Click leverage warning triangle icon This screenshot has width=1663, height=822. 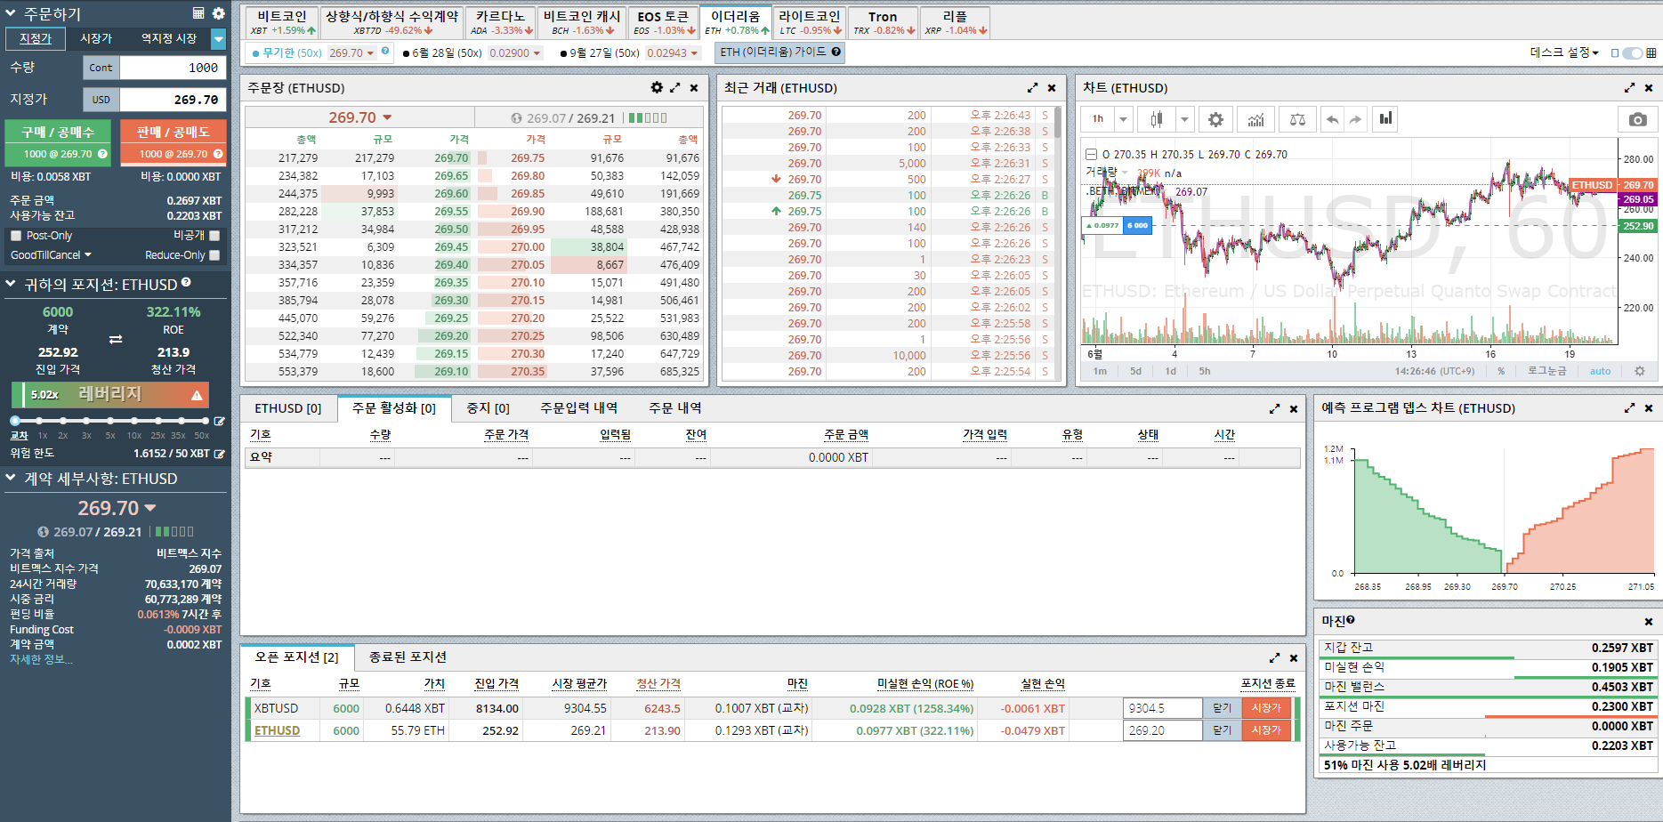197,395
